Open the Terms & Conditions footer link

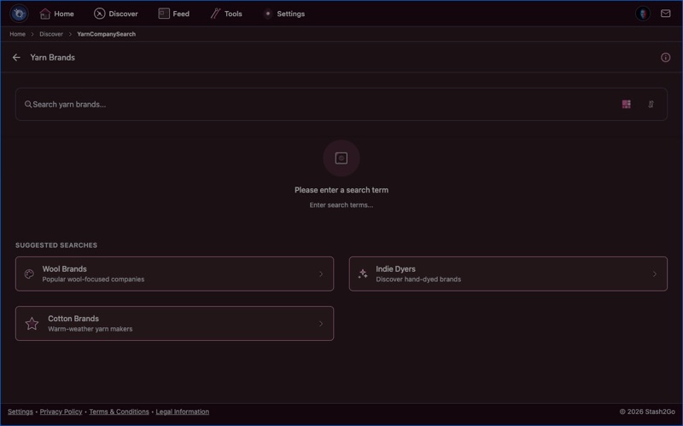pyautogui.click(x=119, y=412)
